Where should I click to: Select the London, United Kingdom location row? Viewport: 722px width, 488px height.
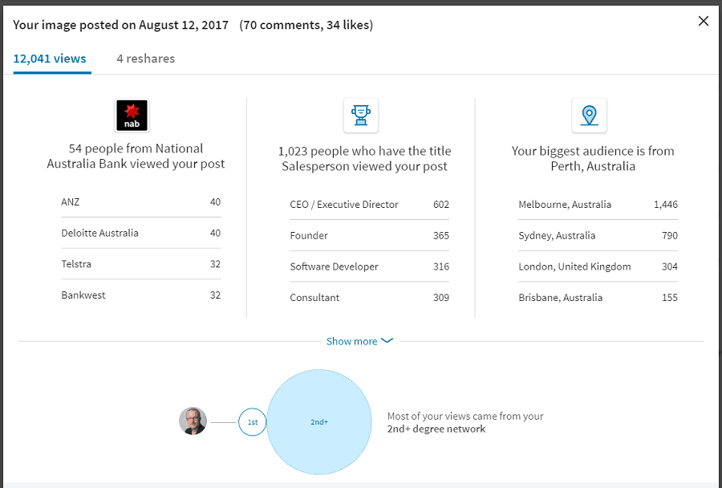(598, 266)
